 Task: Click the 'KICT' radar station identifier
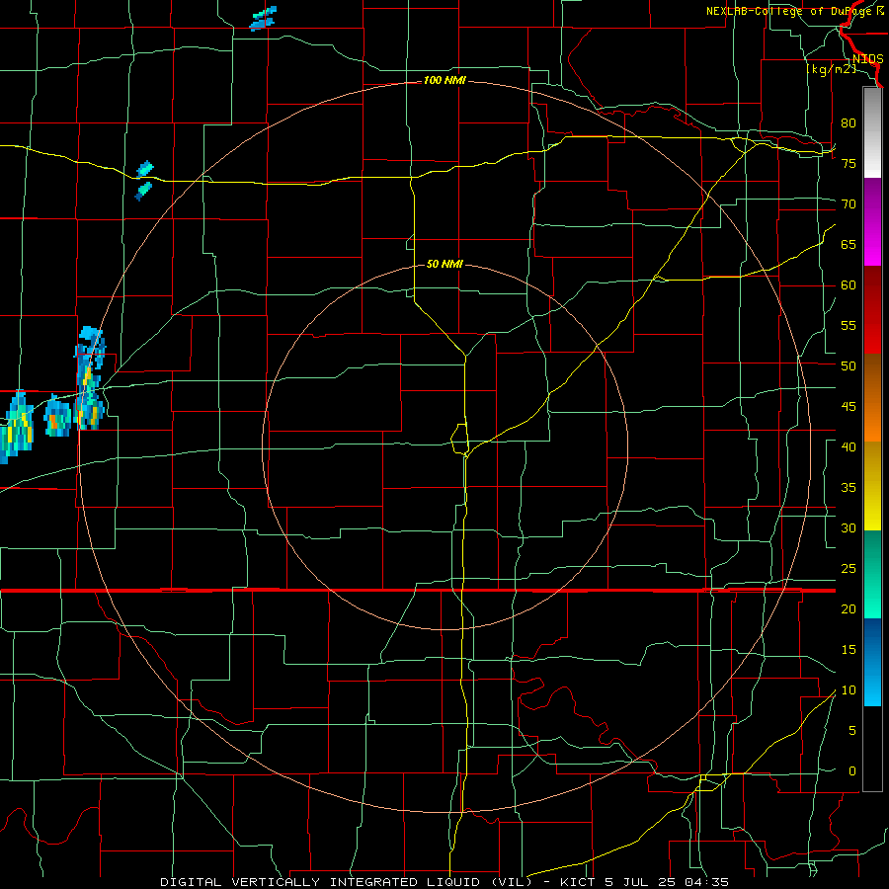(577, 882)
